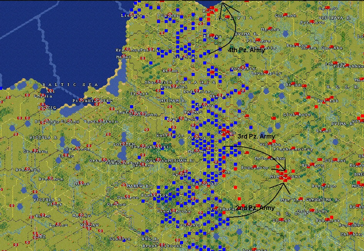The width and height of the screenshot is (364, 251).
Task: Select the BUG R. river label
Action: pyautogui.click(x=150, y=239)
